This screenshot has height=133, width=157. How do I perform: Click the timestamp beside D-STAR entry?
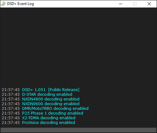(x=11, y=95)
